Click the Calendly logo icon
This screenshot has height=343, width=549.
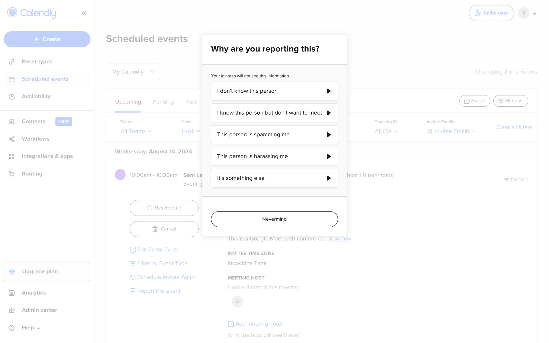[12, 13]
